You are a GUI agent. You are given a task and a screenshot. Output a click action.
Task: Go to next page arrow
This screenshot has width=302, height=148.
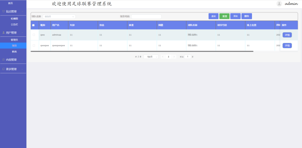[x=174, y=57]
